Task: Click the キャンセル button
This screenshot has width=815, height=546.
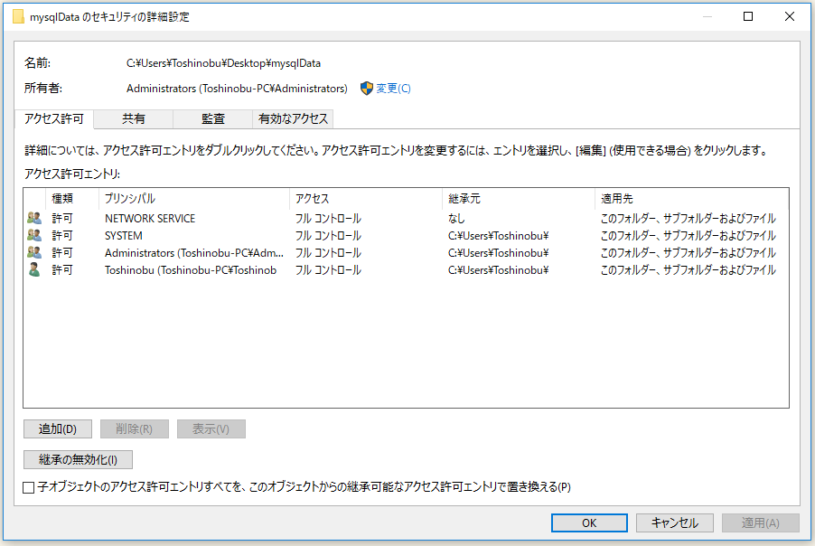Action: [675, 523]
